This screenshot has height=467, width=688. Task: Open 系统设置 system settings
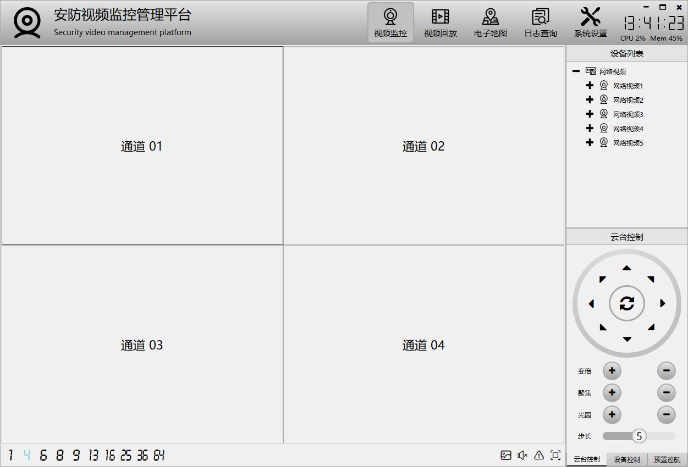tap(590, 23)
